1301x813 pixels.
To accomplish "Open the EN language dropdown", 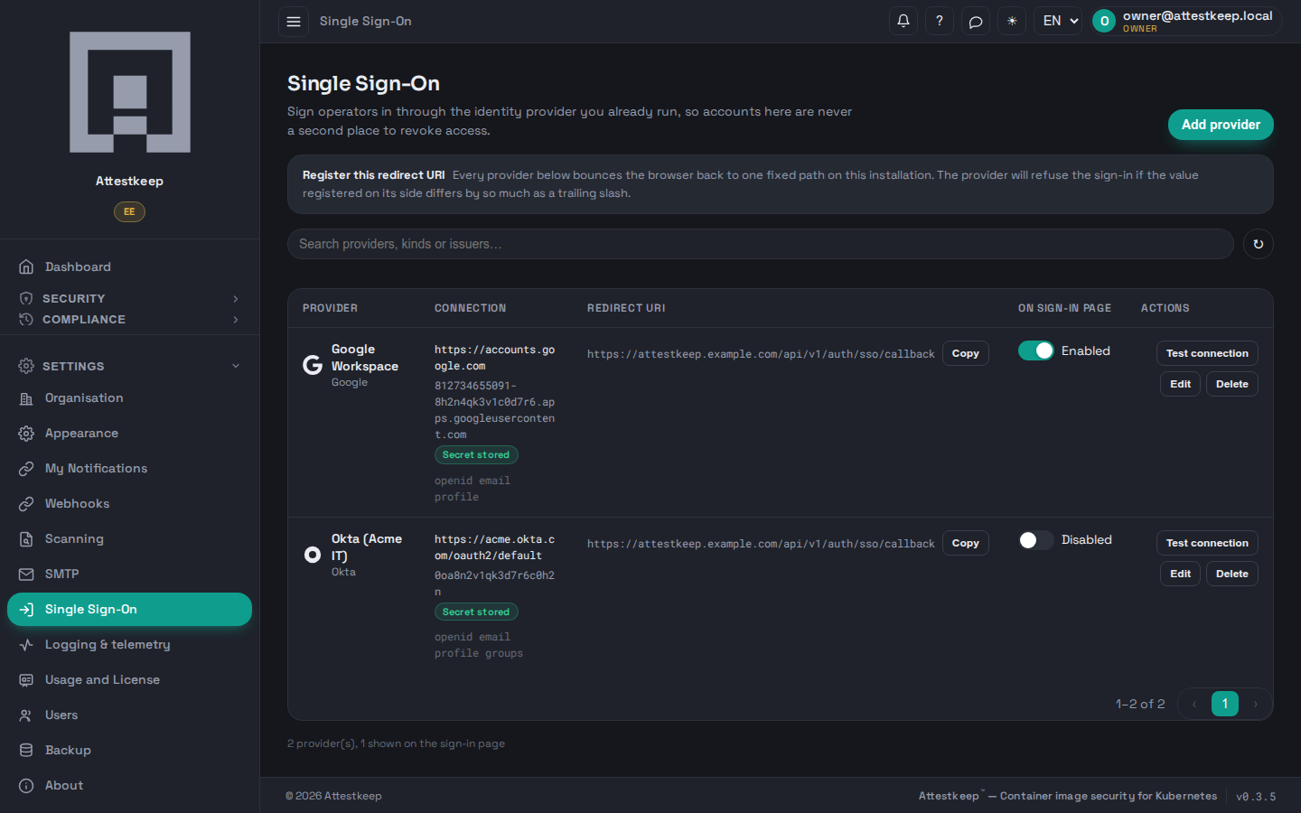I will click(x=1059, y=21).
